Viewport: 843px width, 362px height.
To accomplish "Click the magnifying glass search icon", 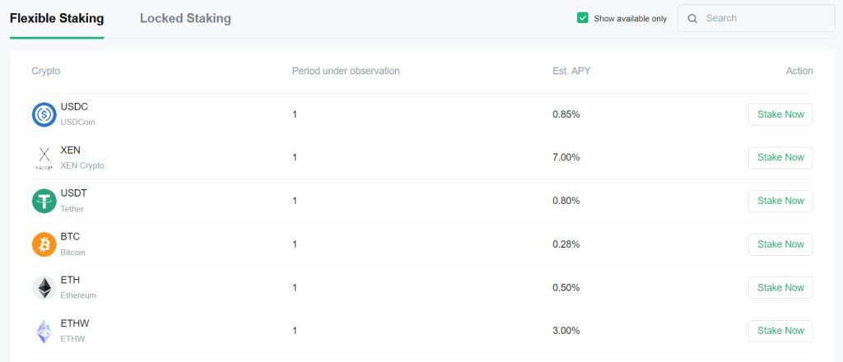I will tap(692, 18).
